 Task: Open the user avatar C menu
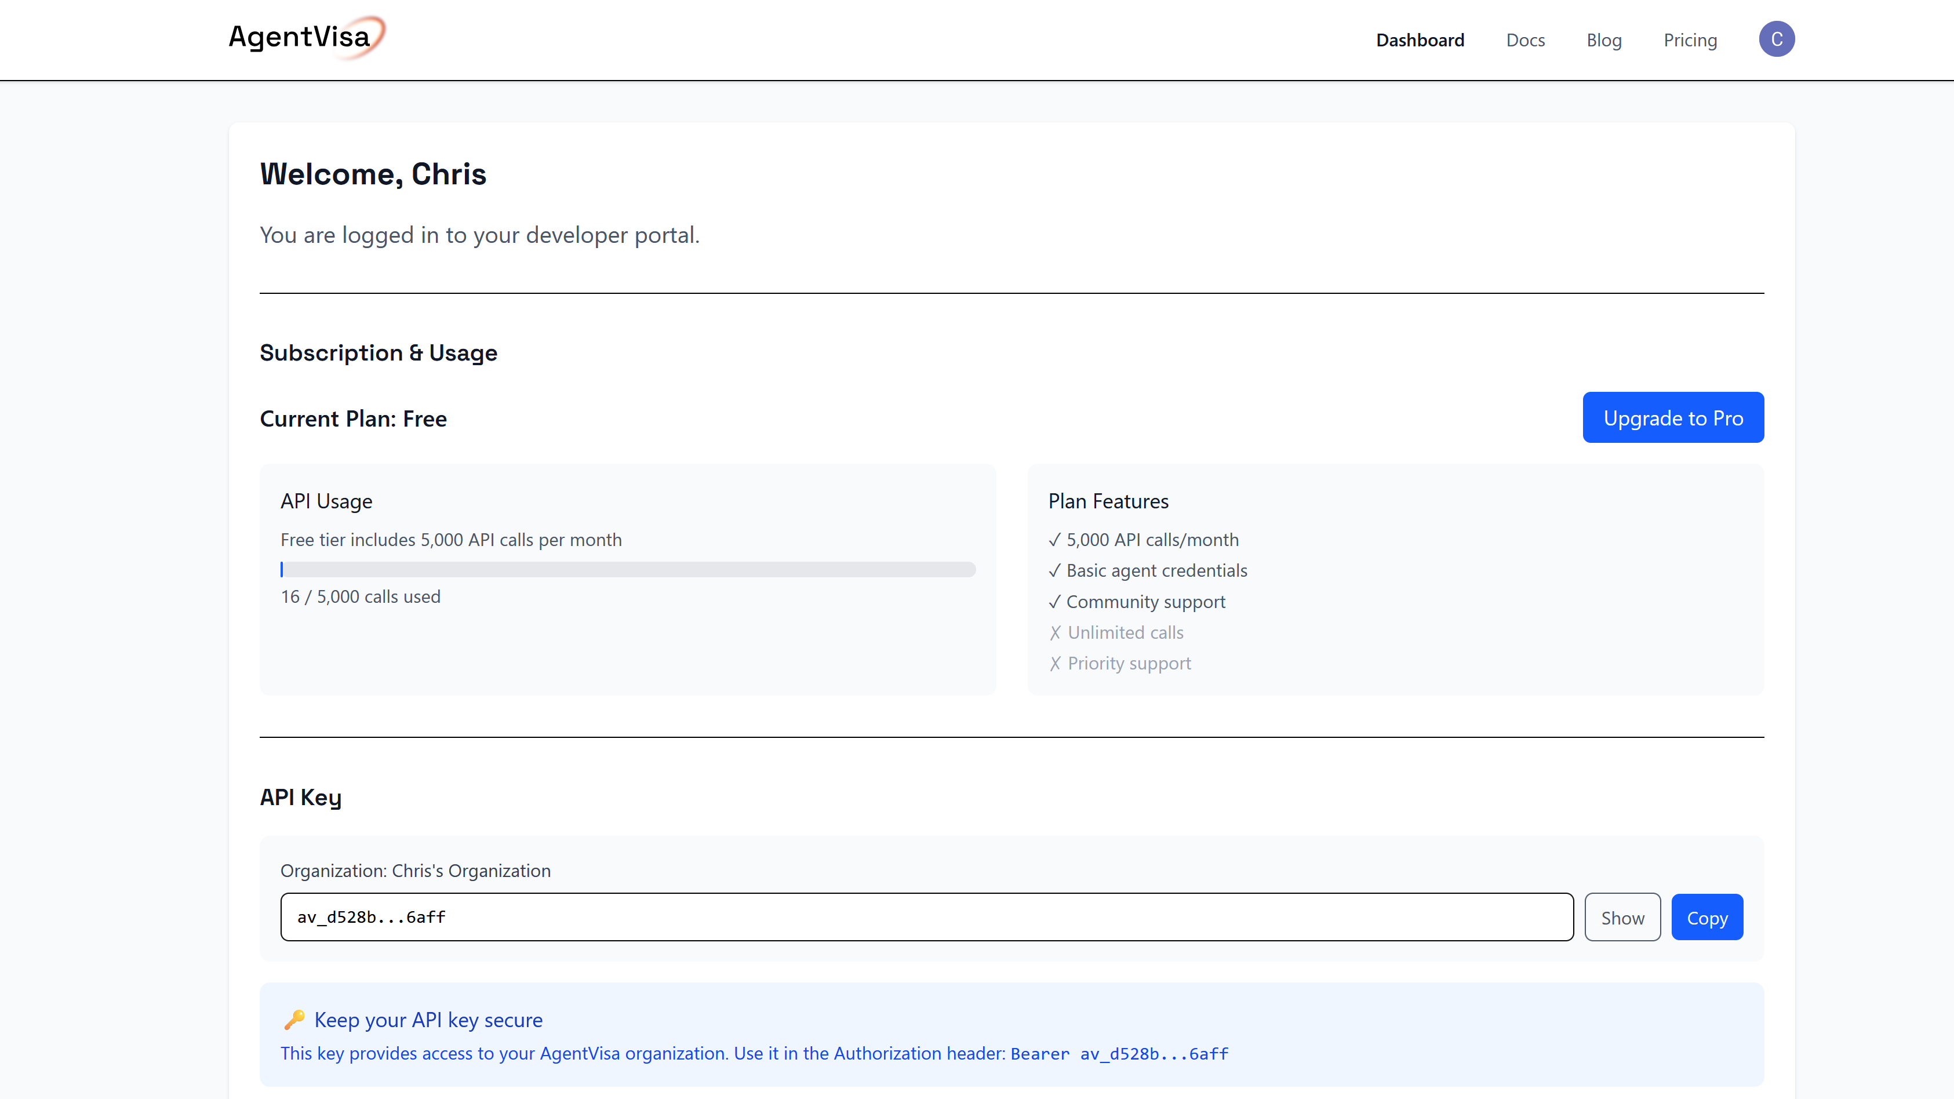(1777, 39)
